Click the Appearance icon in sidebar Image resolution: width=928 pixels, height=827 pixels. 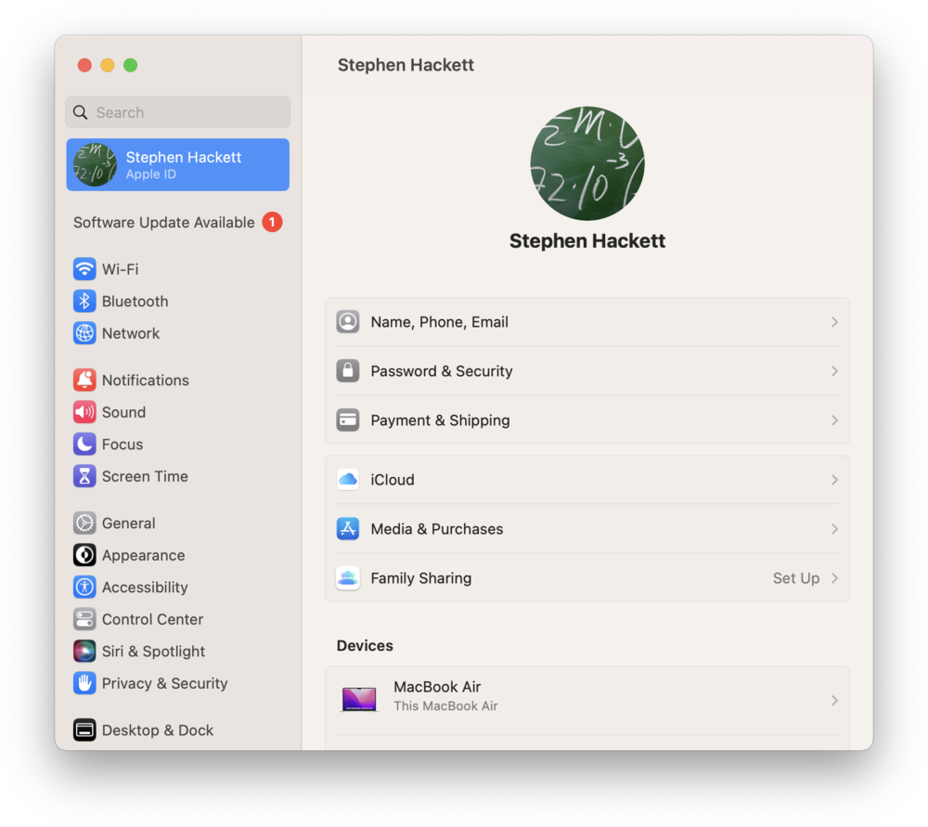pyautogui.click(x=84, y=555)
